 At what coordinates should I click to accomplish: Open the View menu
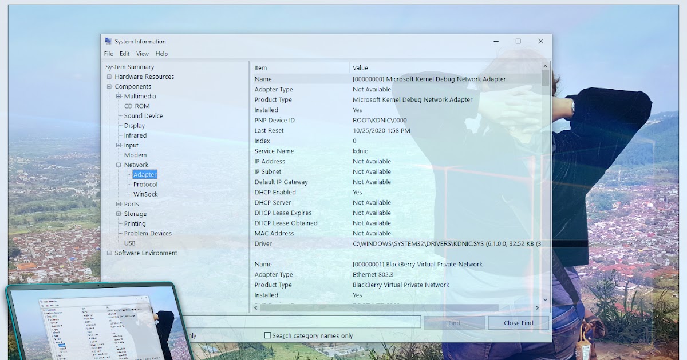(x=143, y=54)
